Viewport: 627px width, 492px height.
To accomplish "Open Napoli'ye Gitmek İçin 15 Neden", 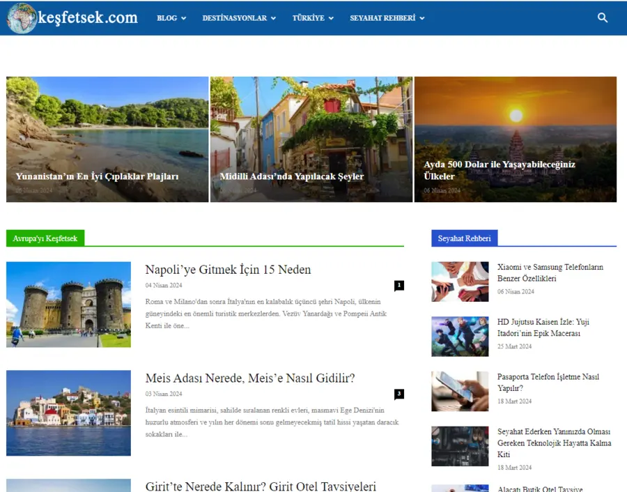I will coord(228,270).
